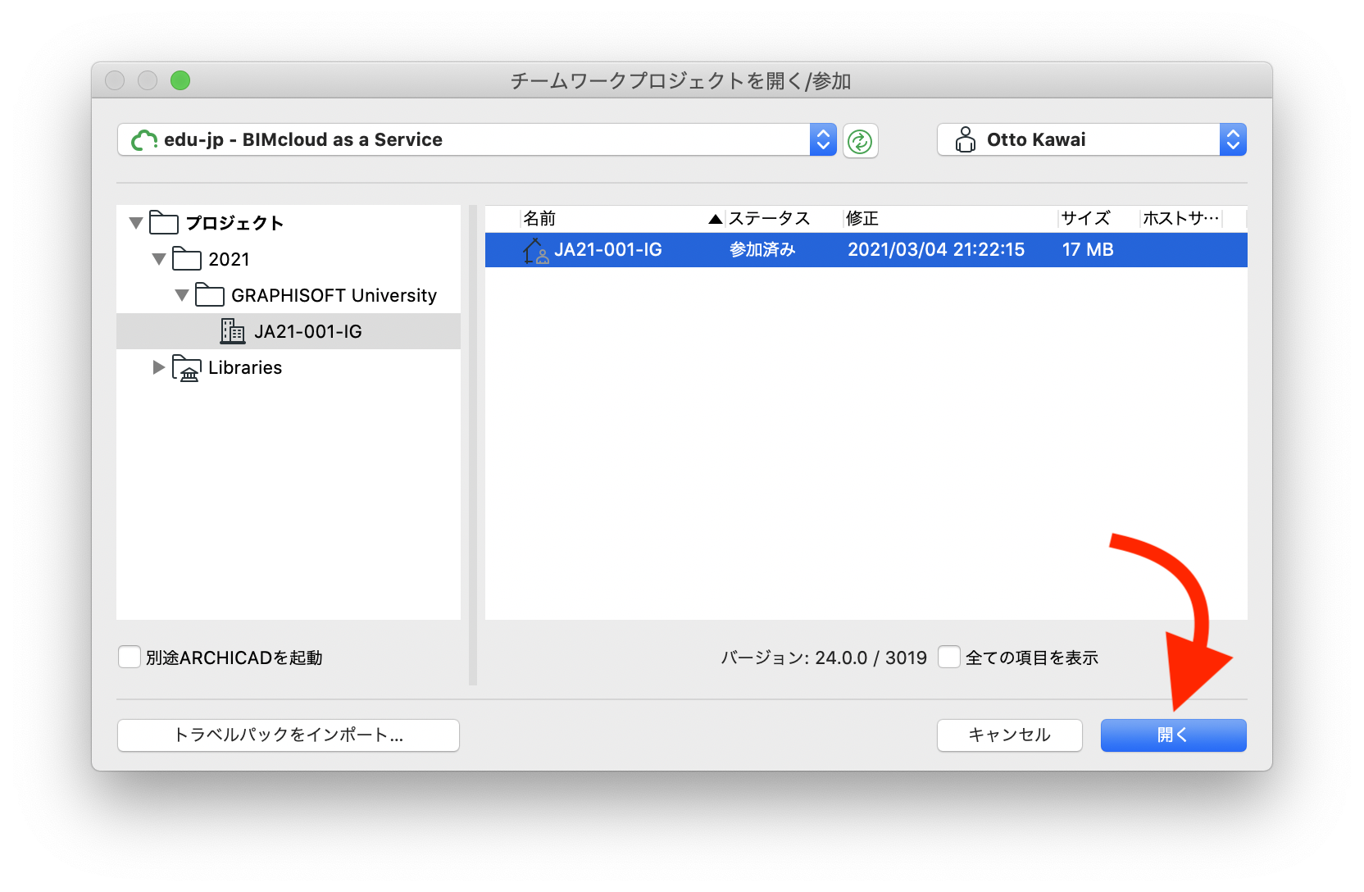Click the キャンセル button
The image size is (1364, 892).
tap(1009, 735)
